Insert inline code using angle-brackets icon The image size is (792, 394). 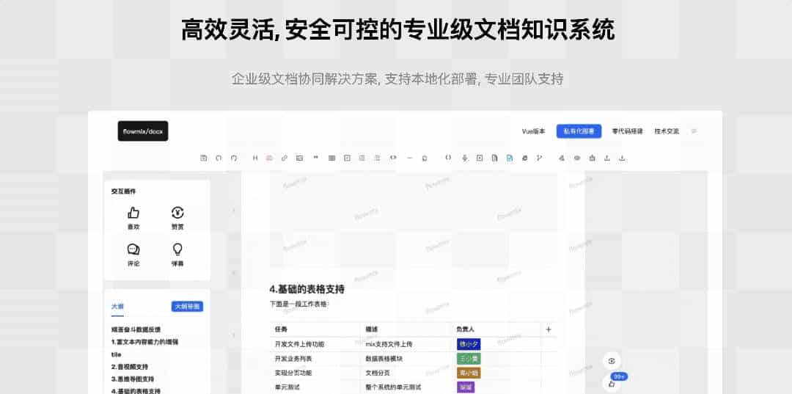click(x=393, y=158)
